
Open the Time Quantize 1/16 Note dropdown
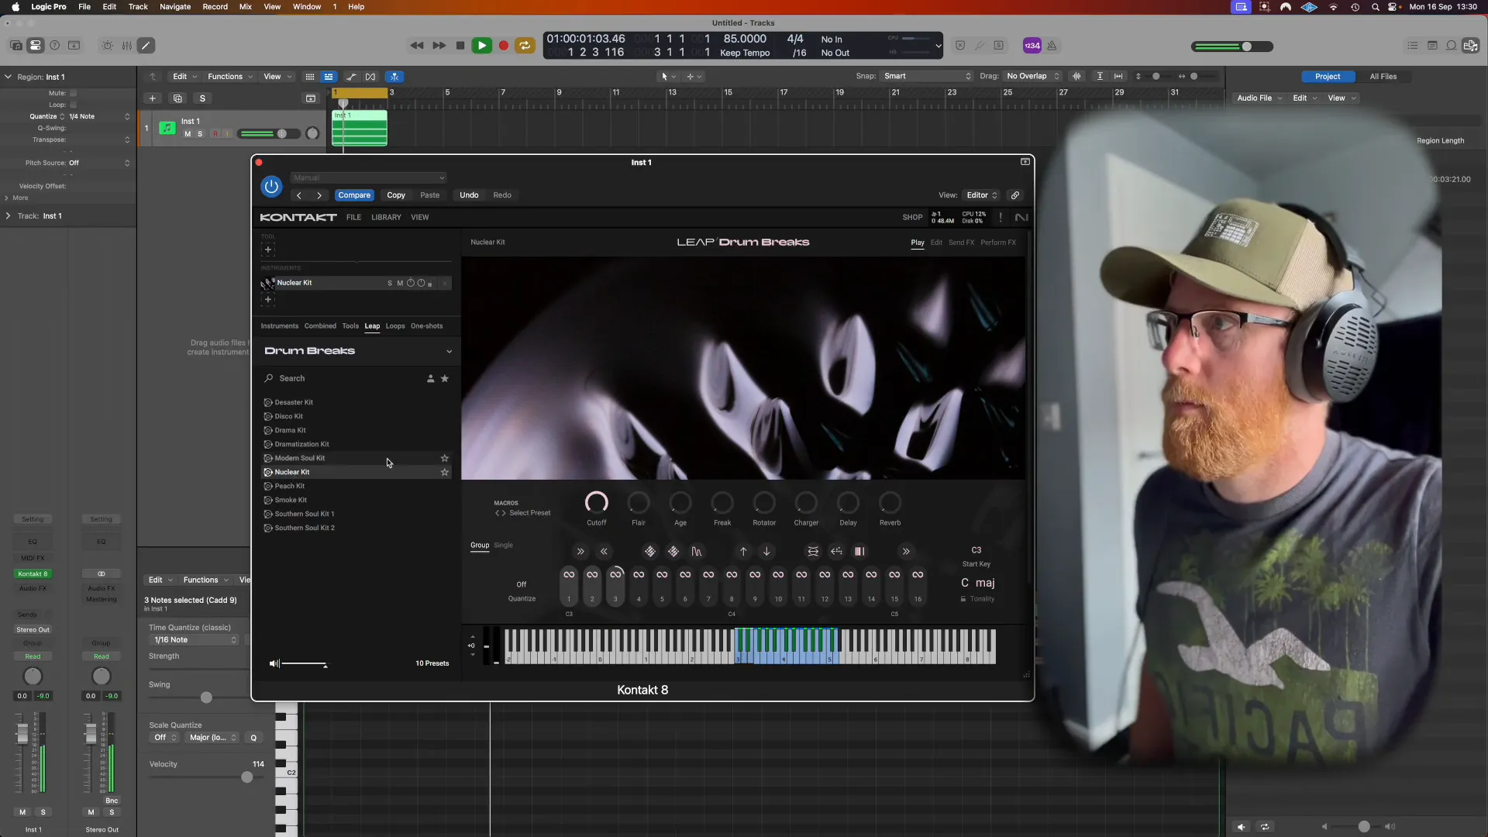[195, 640]
